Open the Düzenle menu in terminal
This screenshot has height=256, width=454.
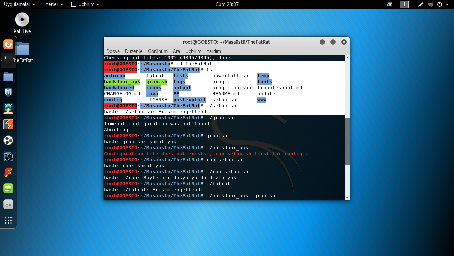click(x=134, y=51)
